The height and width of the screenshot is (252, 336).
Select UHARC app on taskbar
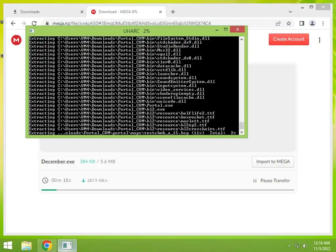(x=67, y=245)
